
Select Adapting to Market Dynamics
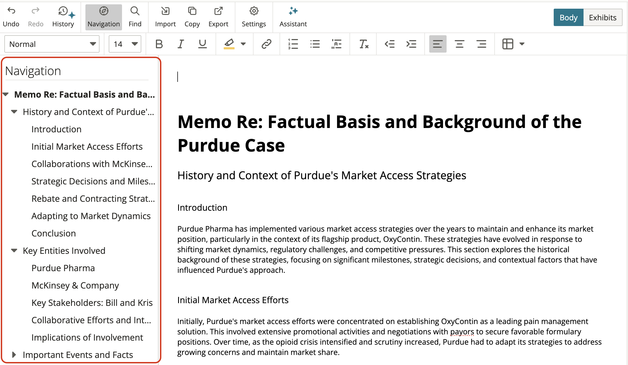[91, 216]
